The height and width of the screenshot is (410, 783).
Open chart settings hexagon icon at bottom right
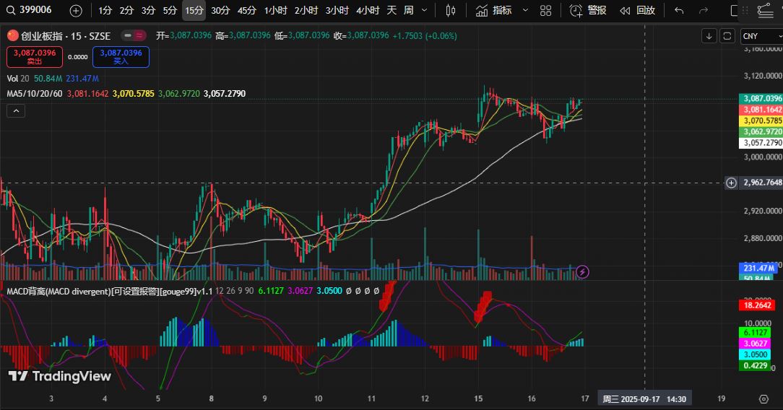pyautogui.click(x=763, y=398)
